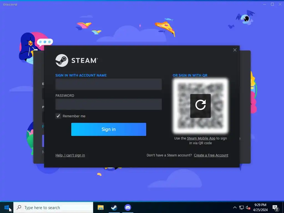Toggle the Remember me checkbox
The image size is (284, 213).
pos(58,116)
